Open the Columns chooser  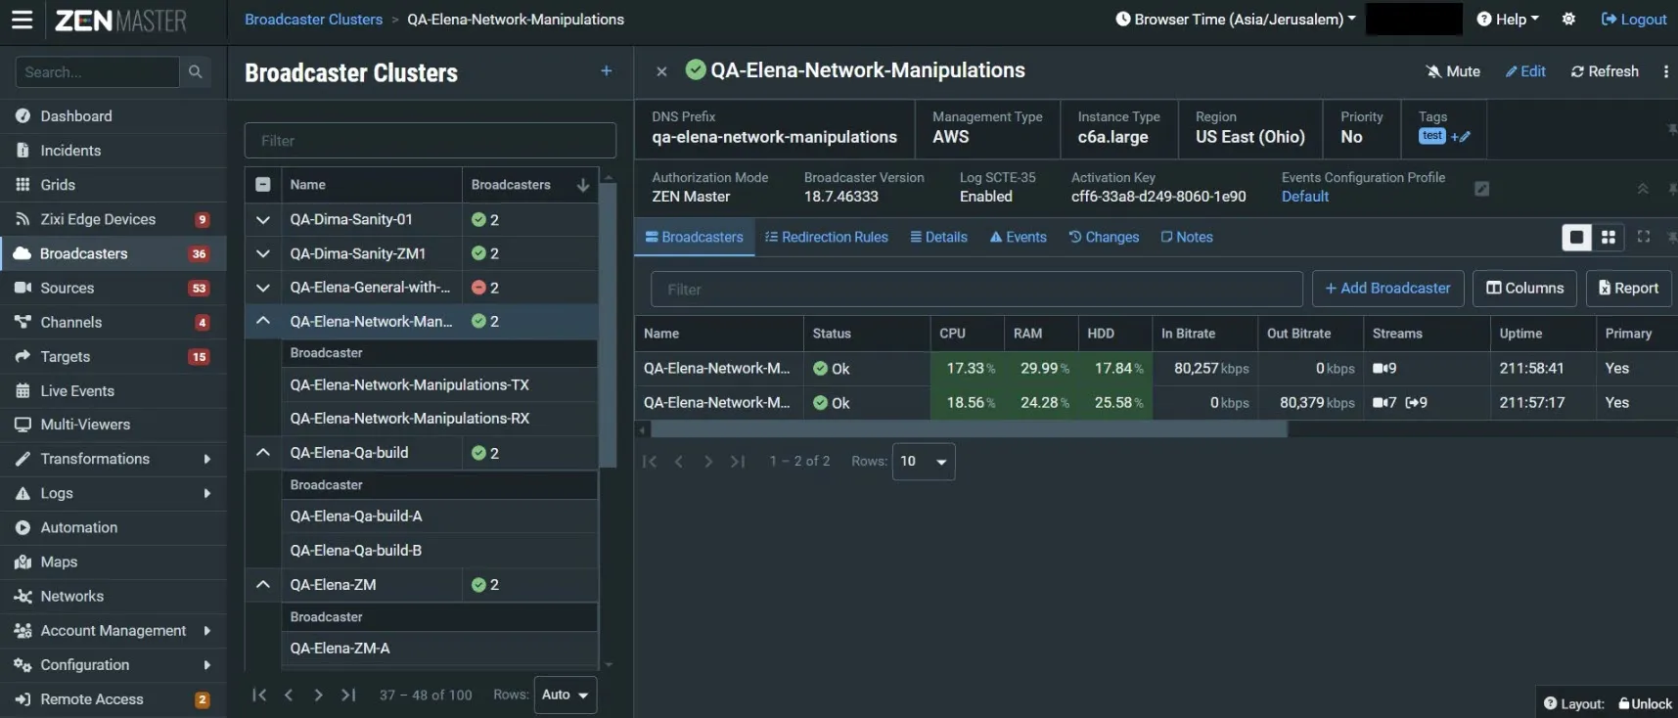pos(1524,289)
